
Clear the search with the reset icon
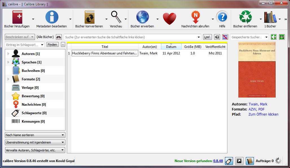click(217, 37)
